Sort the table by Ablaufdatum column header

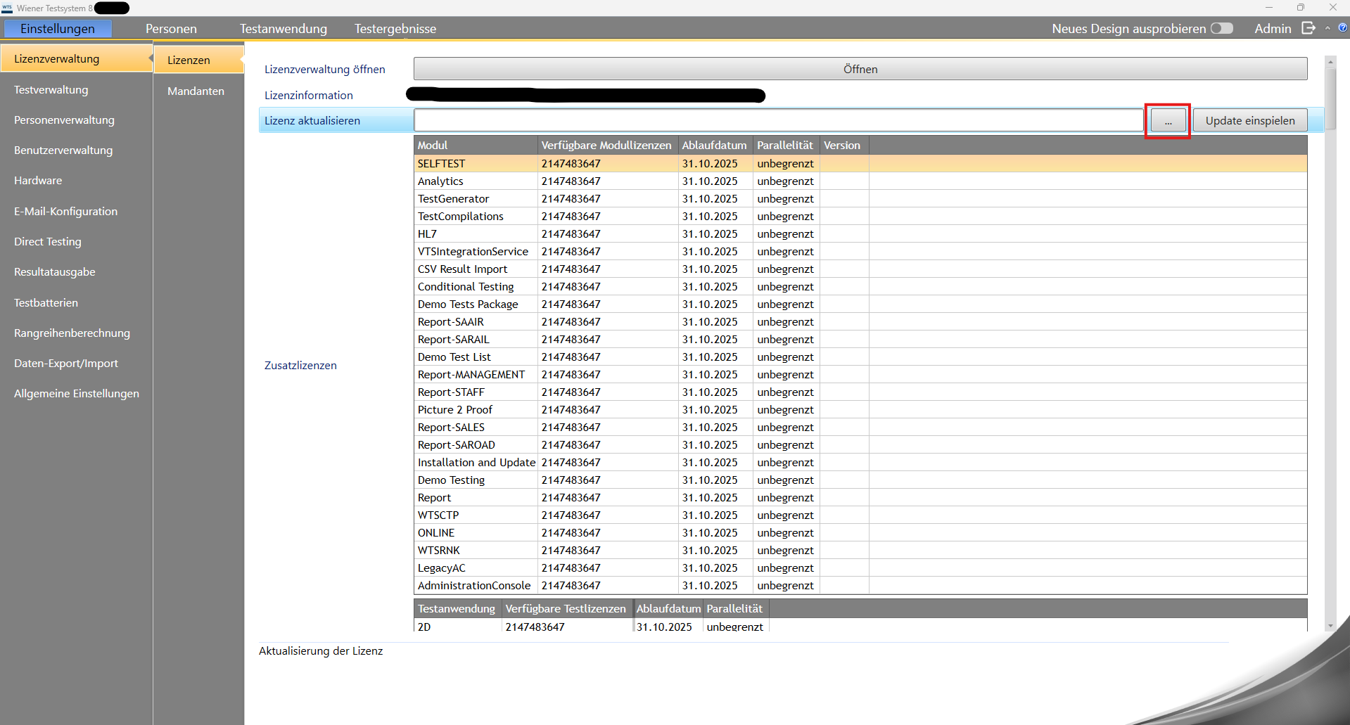pos(714,146)
